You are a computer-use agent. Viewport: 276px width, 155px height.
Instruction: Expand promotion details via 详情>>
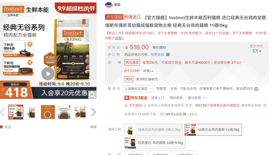(148, 71)
